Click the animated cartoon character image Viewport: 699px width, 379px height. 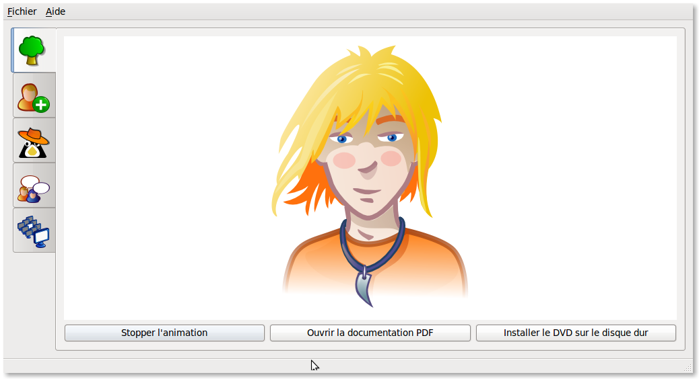[370, 176]
